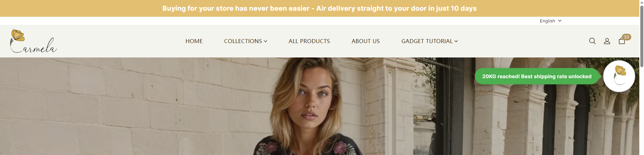Open the round floating flower widget
This screenshot has width=644, height=155.
pos(619,76)
